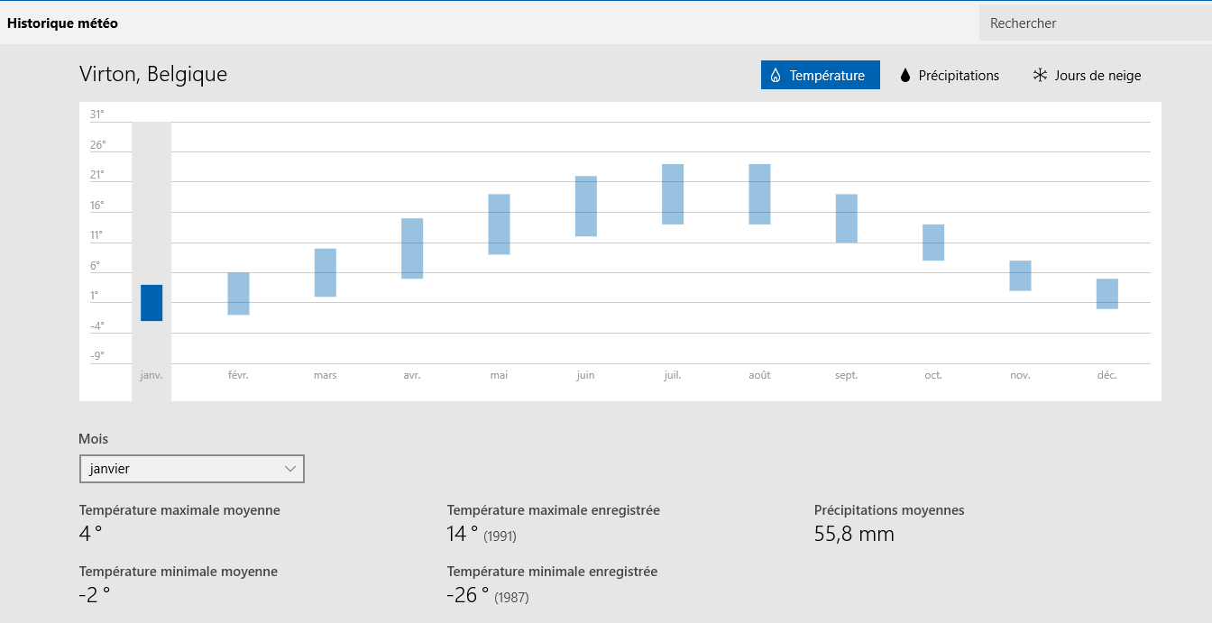Viewport: 1212px width, 623px height.
Task: Click the thermometer drop icon in Température
Action: (x=776, y=76)
